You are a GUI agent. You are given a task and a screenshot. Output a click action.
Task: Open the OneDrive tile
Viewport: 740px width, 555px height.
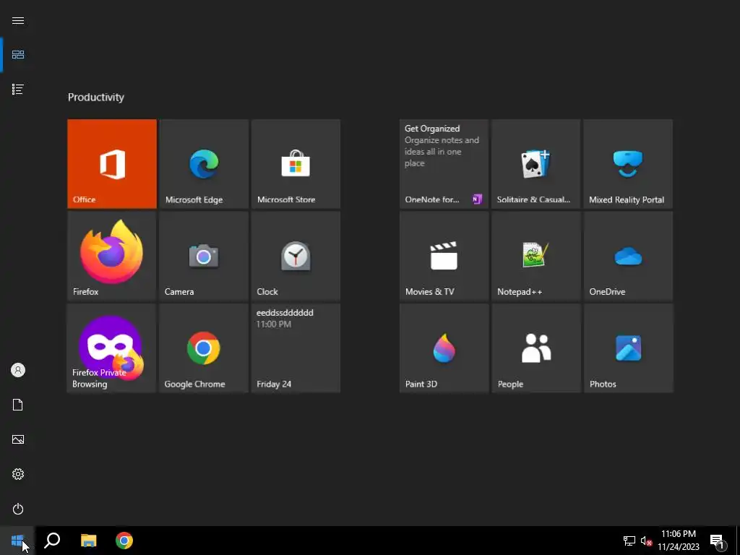click(628, 256)
